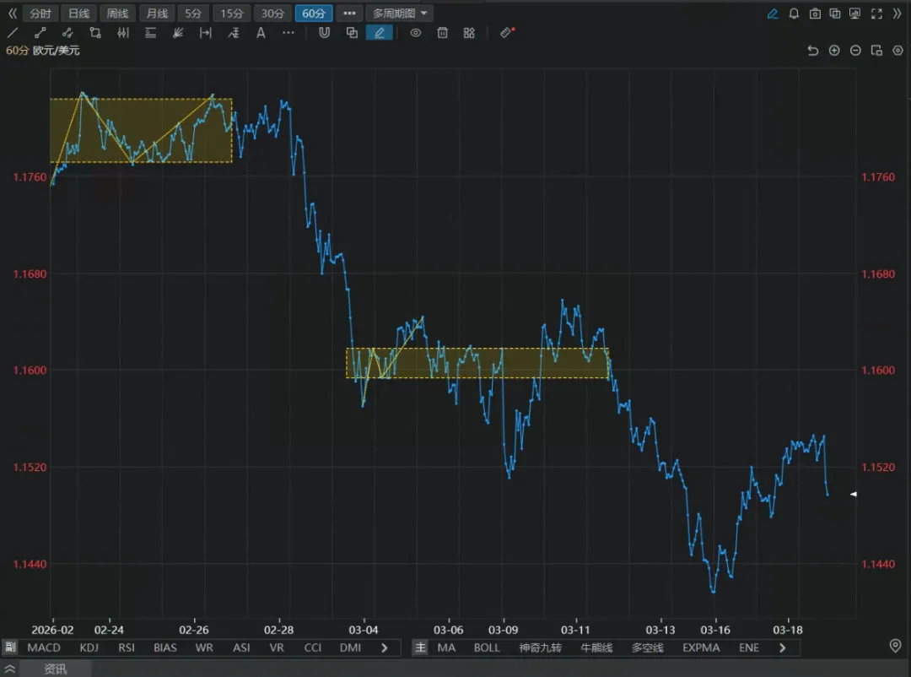Toggle the 主 main-indicator selector
Screen dimensions: 911x677
pos(421,647)
